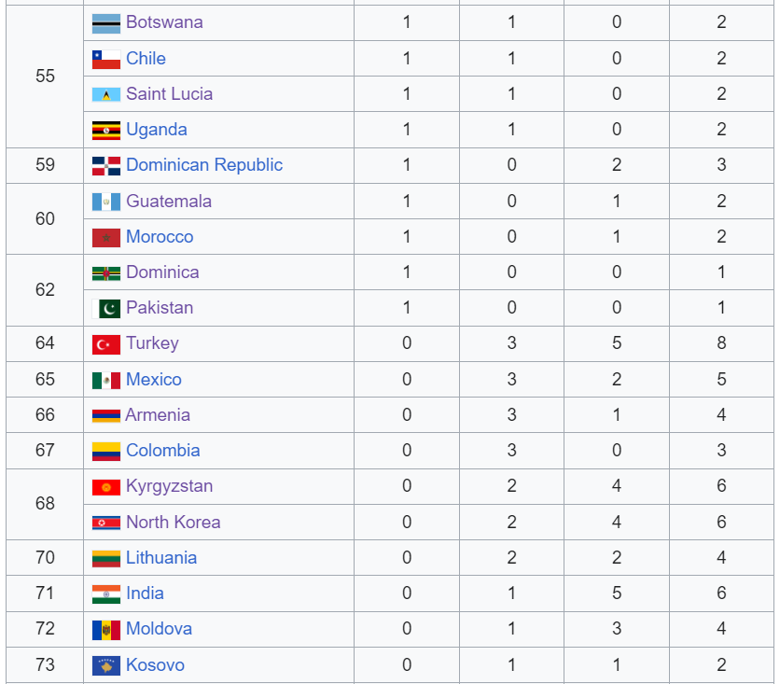Select the rank 55 cell
This screenshot has height=684, width=780.
point(45,77)
